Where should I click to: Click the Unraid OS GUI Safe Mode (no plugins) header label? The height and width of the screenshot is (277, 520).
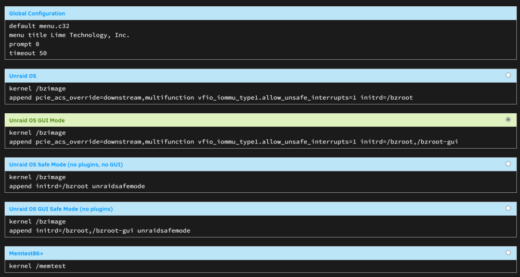[61, 209]
